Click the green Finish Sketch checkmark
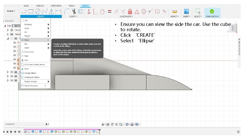Screen dimensions: 244x137 coord(212,11)
